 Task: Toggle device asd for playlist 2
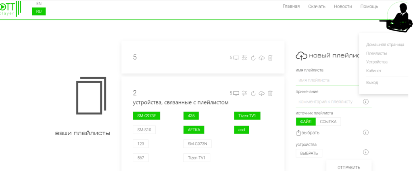coord(242,130)
